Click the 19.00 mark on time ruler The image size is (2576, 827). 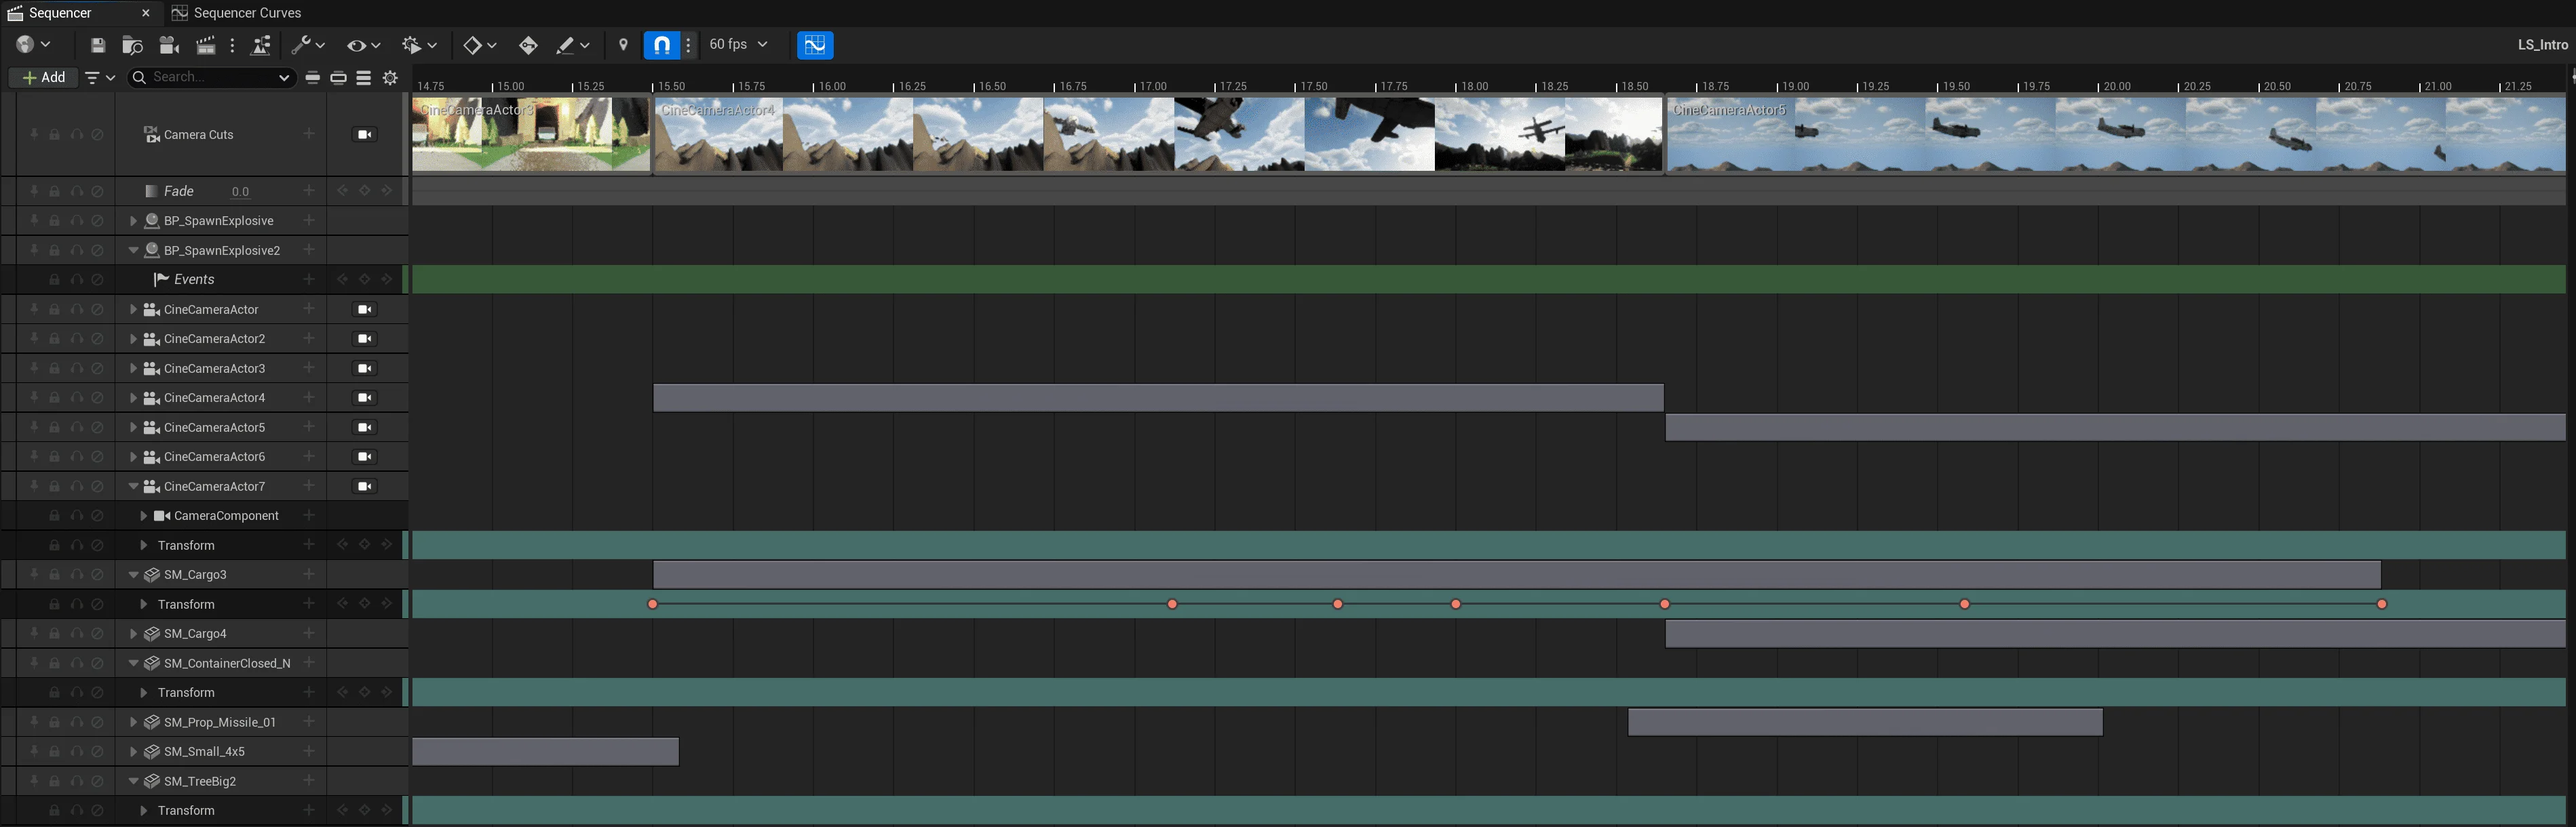coord(1795,86)
